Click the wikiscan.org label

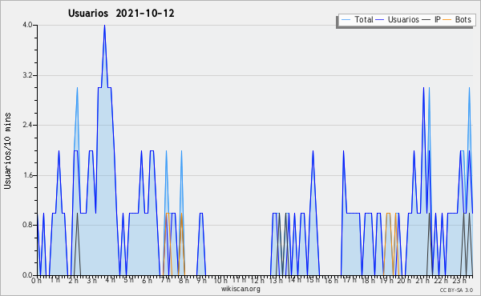click(240, 289)
